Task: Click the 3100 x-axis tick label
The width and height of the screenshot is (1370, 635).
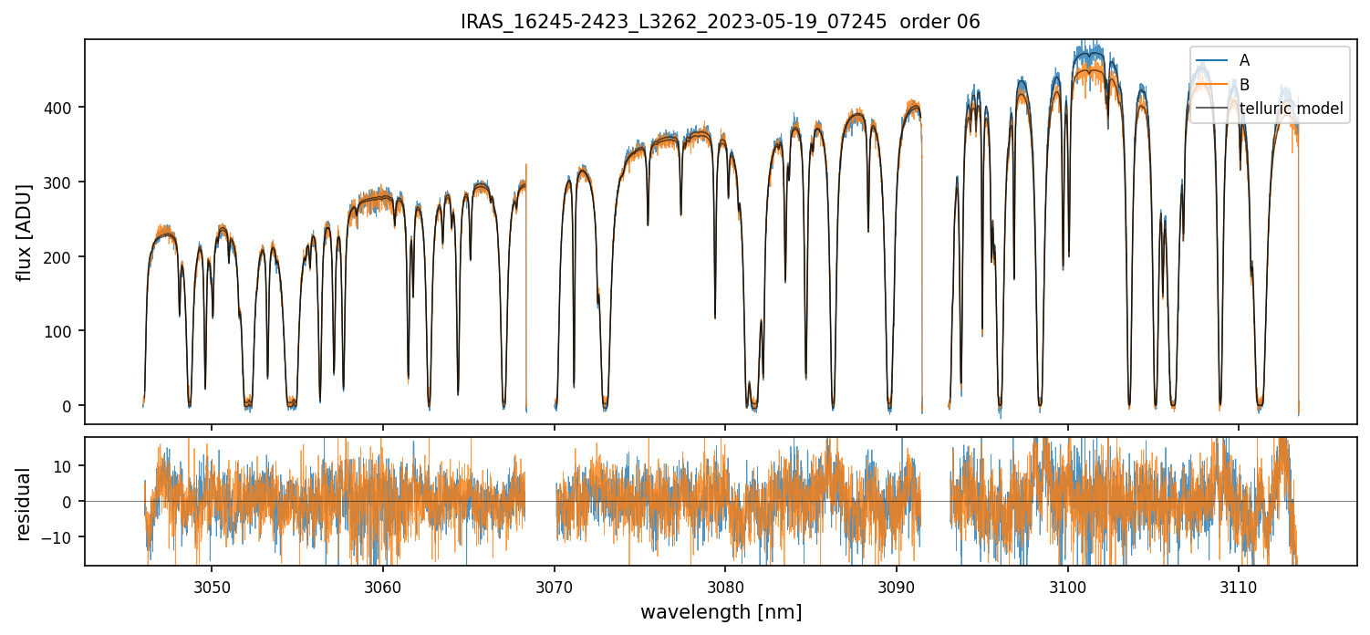Action: pyautogui.click(x=1067, y=585)
